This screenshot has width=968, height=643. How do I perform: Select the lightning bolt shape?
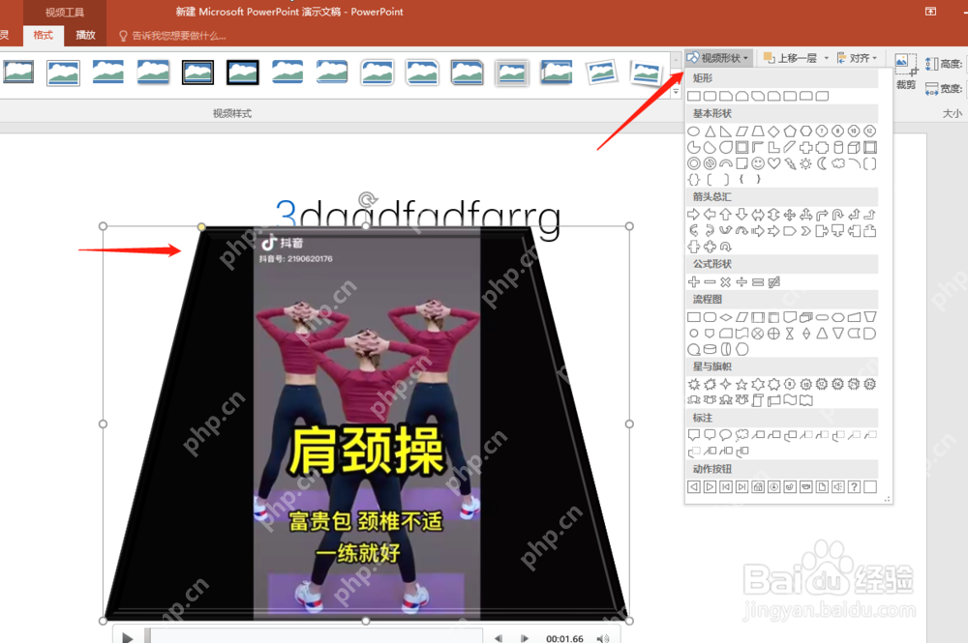coord(790,163)
